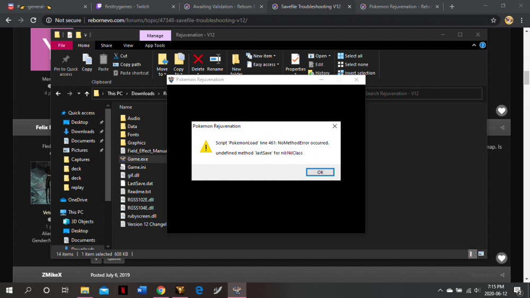Open a new browser tab

tap(452, 6)
